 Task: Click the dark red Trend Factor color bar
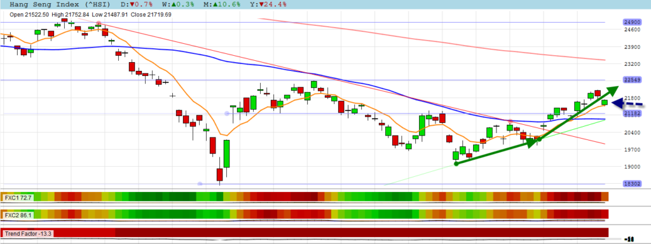(361, 233)
